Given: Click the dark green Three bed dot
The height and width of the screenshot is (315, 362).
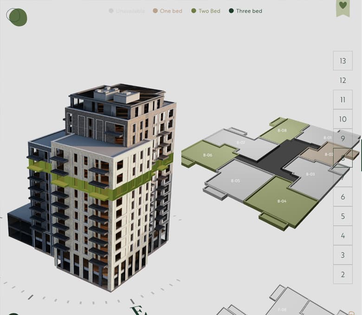Looking at the screenshot, I should [231, 11].
